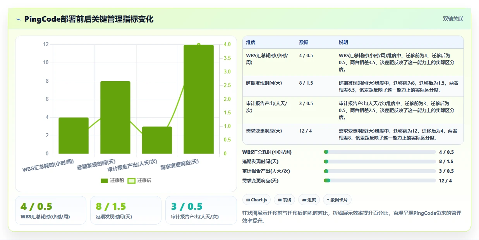This screenshot has height=240, width=479.
Task: Click the dark green 迁移前 legend swatch
Action: coord(104,180)
